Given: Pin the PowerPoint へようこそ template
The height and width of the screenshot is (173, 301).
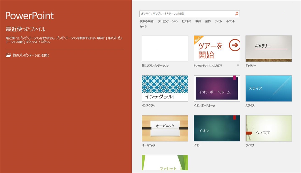Looking at the screenshot, I should pyautogui.click(x=238, y=65).
